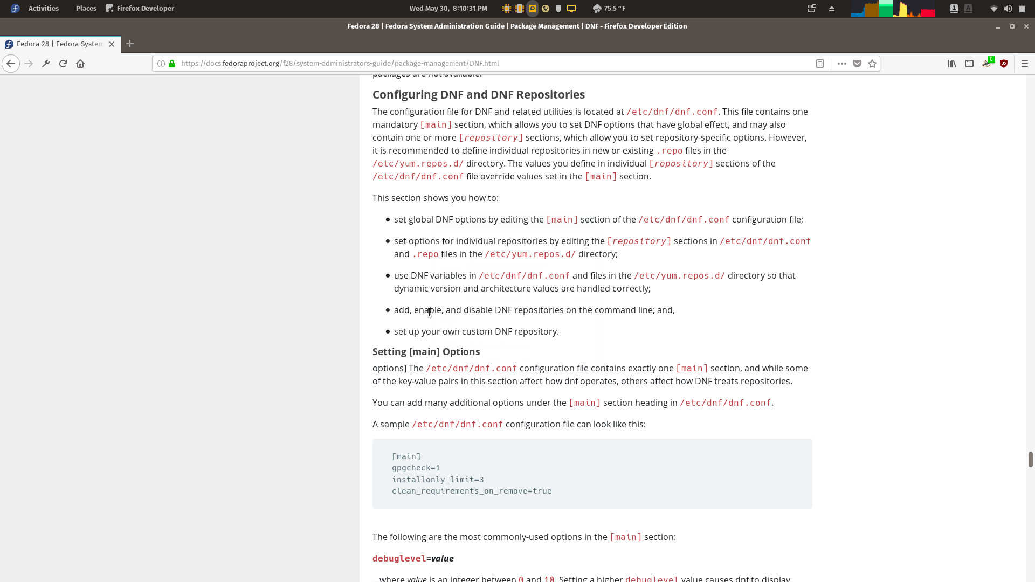1035x582 pixels.
Task: Save page to Pocket
Action: [857, 64]
